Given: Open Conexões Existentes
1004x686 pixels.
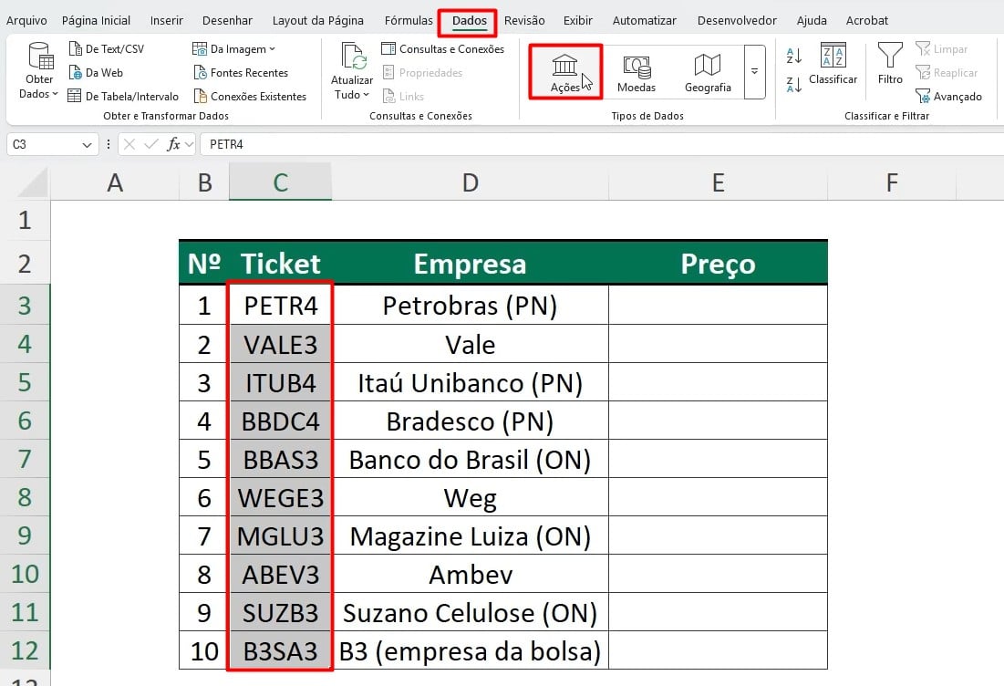Looking at the screenshot, I should [250, 96].
